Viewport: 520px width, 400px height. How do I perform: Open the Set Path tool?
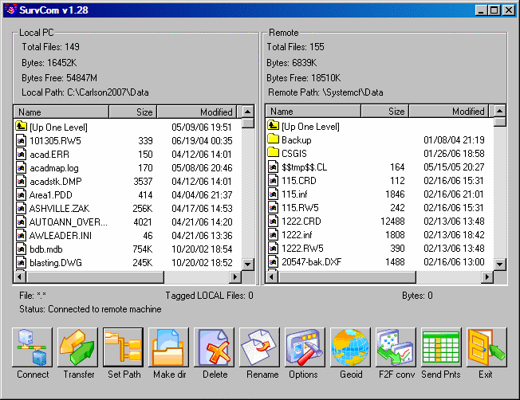click(123, 347)
